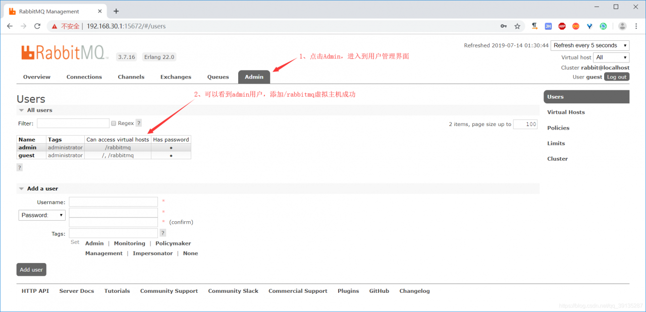Click the help icon beside Tags field
This screenshot has width=646, height=312.
click(x=163, y=233)
